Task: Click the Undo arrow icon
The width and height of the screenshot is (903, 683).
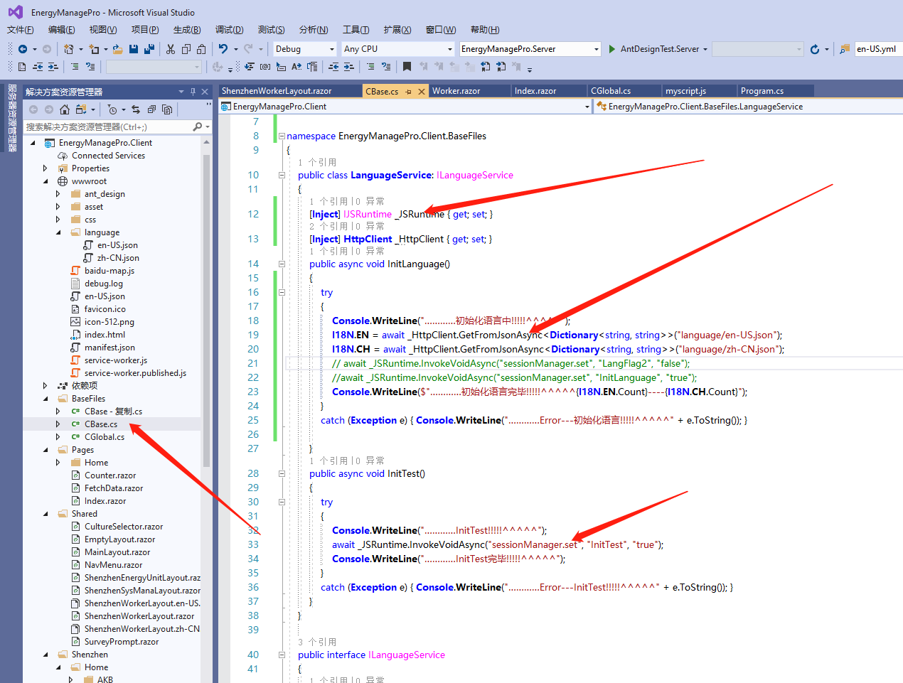Action: pyautogui.click(x=223, y=49)
